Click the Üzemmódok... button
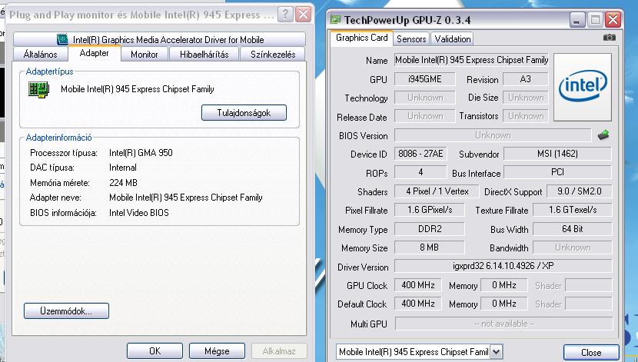The height and width of the screenshot is (362, 638). 66,311
